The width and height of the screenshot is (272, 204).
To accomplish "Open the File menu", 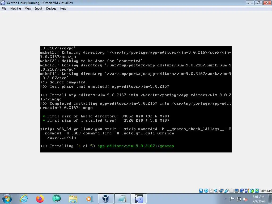I will coord(4,8).
